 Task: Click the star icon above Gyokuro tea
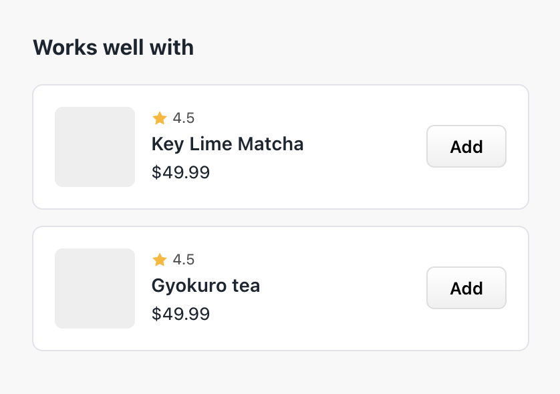click(x=159, y=260)
